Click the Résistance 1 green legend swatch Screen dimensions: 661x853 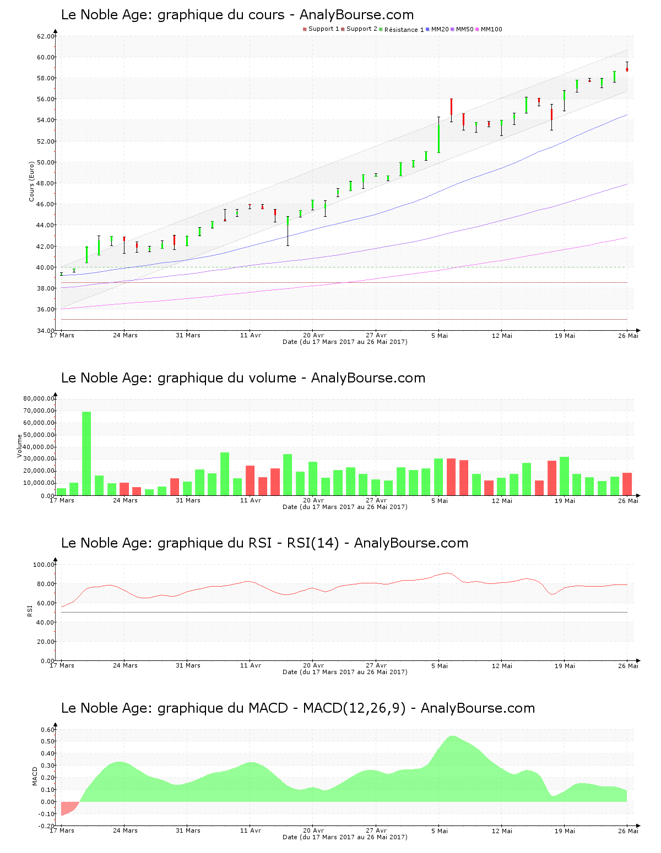click(381, 29)
